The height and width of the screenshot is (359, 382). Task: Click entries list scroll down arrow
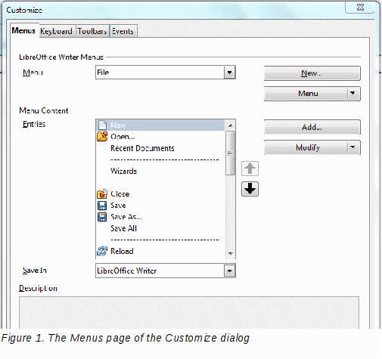pyautogui.click(x=230, y=253)
